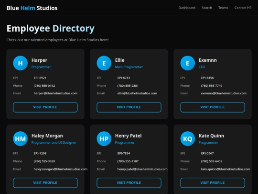The width and height of the screenshot is (258, 194).
Task: Open the Teams page
Action: [223, 8]
